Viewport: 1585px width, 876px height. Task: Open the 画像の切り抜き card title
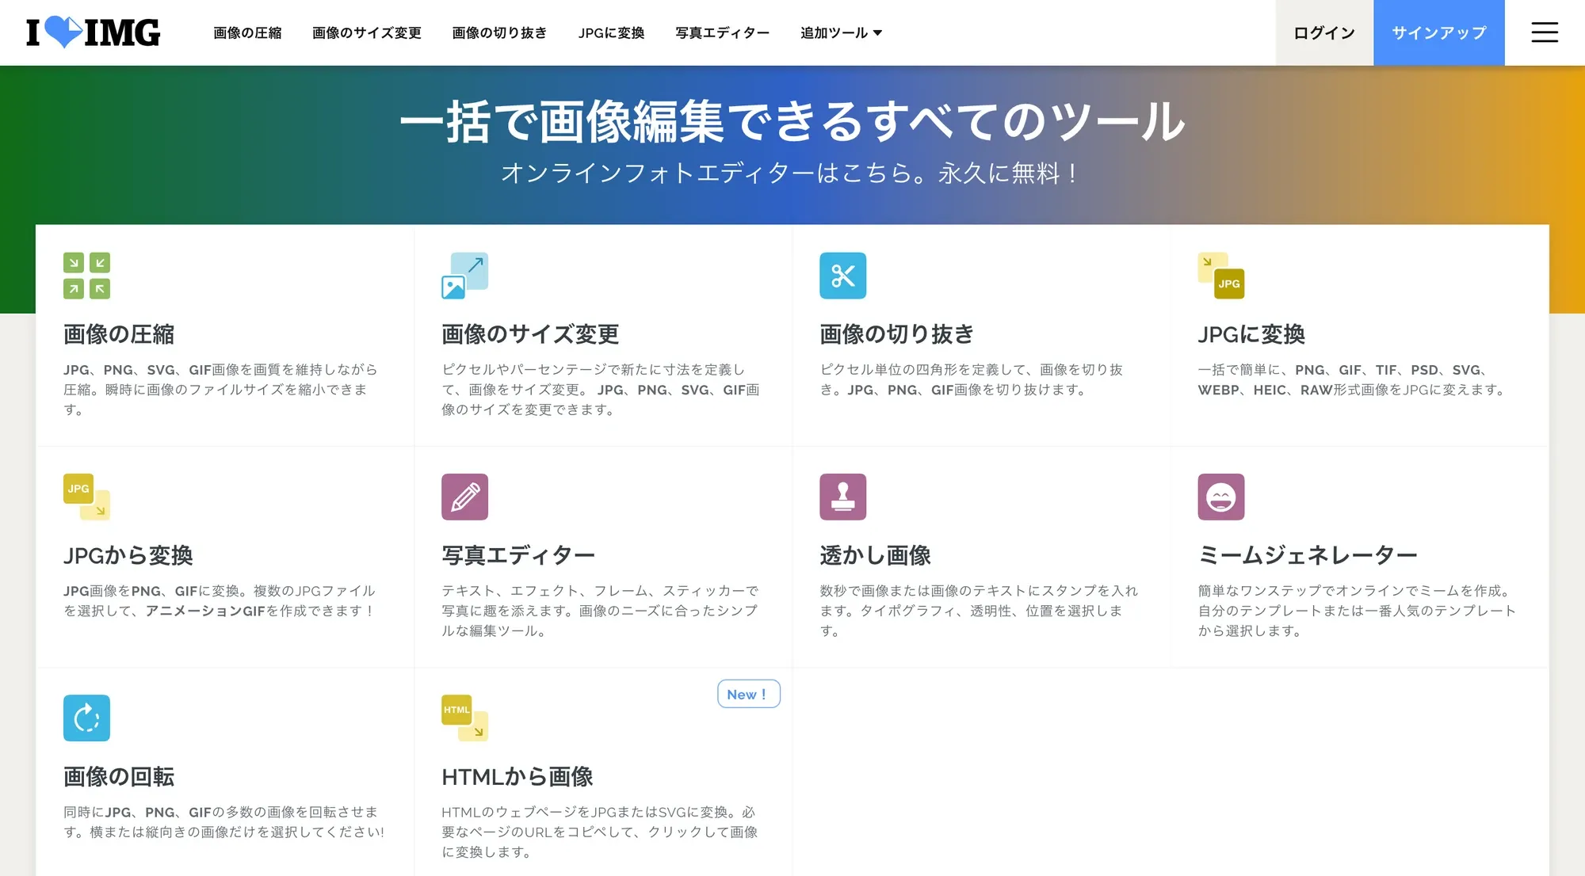coord(897,334)
